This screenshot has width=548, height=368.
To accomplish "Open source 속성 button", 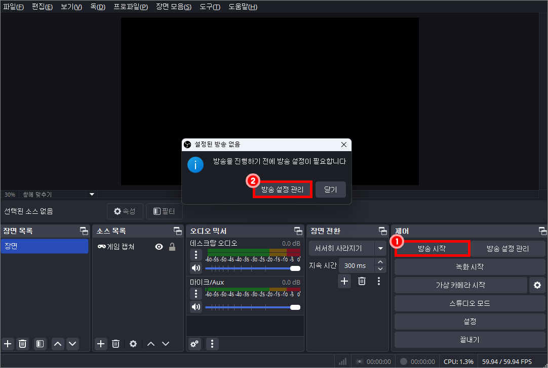I will (x=125, y=211).
